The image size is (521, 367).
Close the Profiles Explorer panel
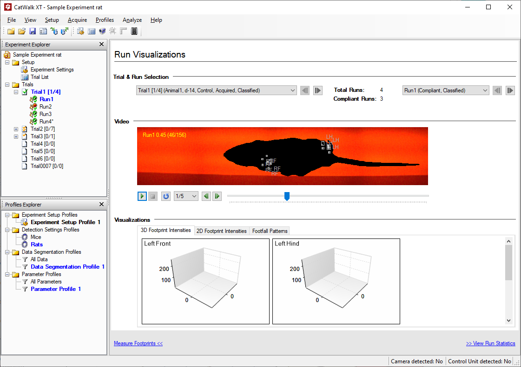(x=102, y=205)
